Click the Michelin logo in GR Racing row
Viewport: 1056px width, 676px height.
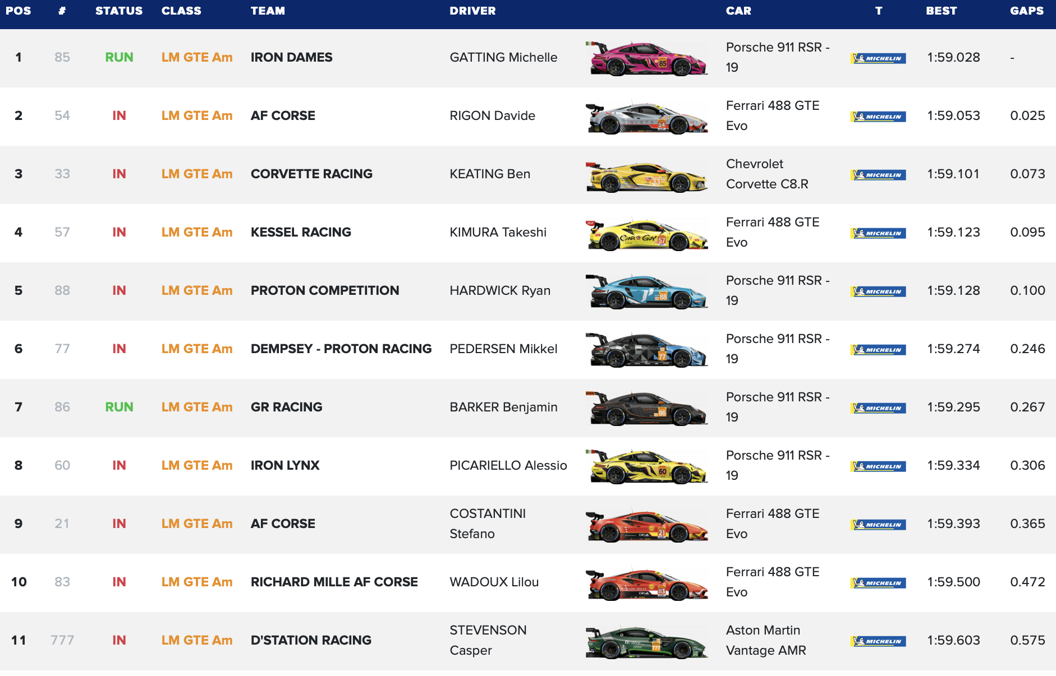878,408
